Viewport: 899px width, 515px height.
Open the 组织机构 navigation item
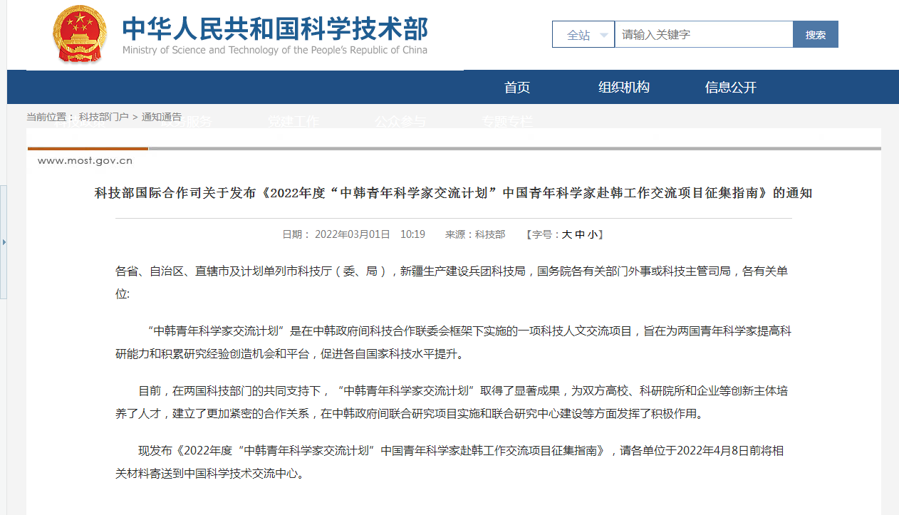pyautogui.click(x=624, y=88)
